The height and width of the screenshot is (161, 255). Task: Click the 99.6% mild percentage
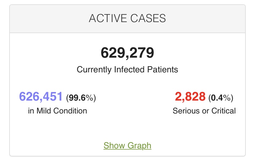pyautogui.click(x=81, y=98)
